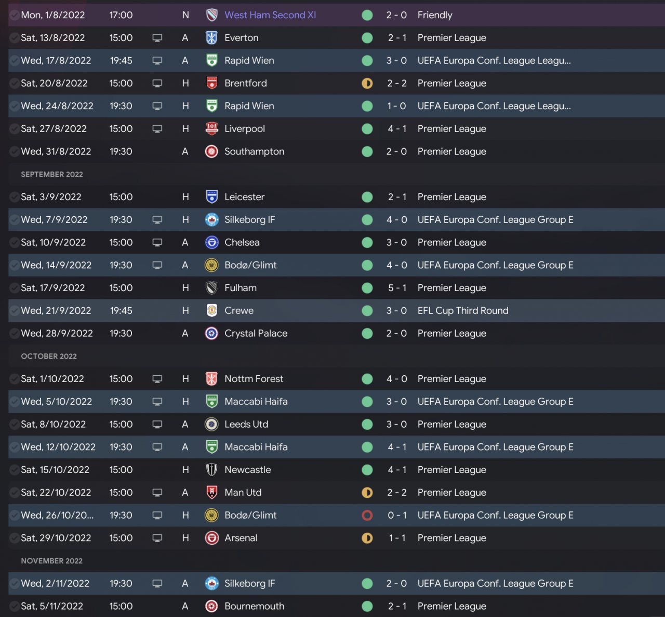Open the West Ham Second XI team link

point(270,15)
